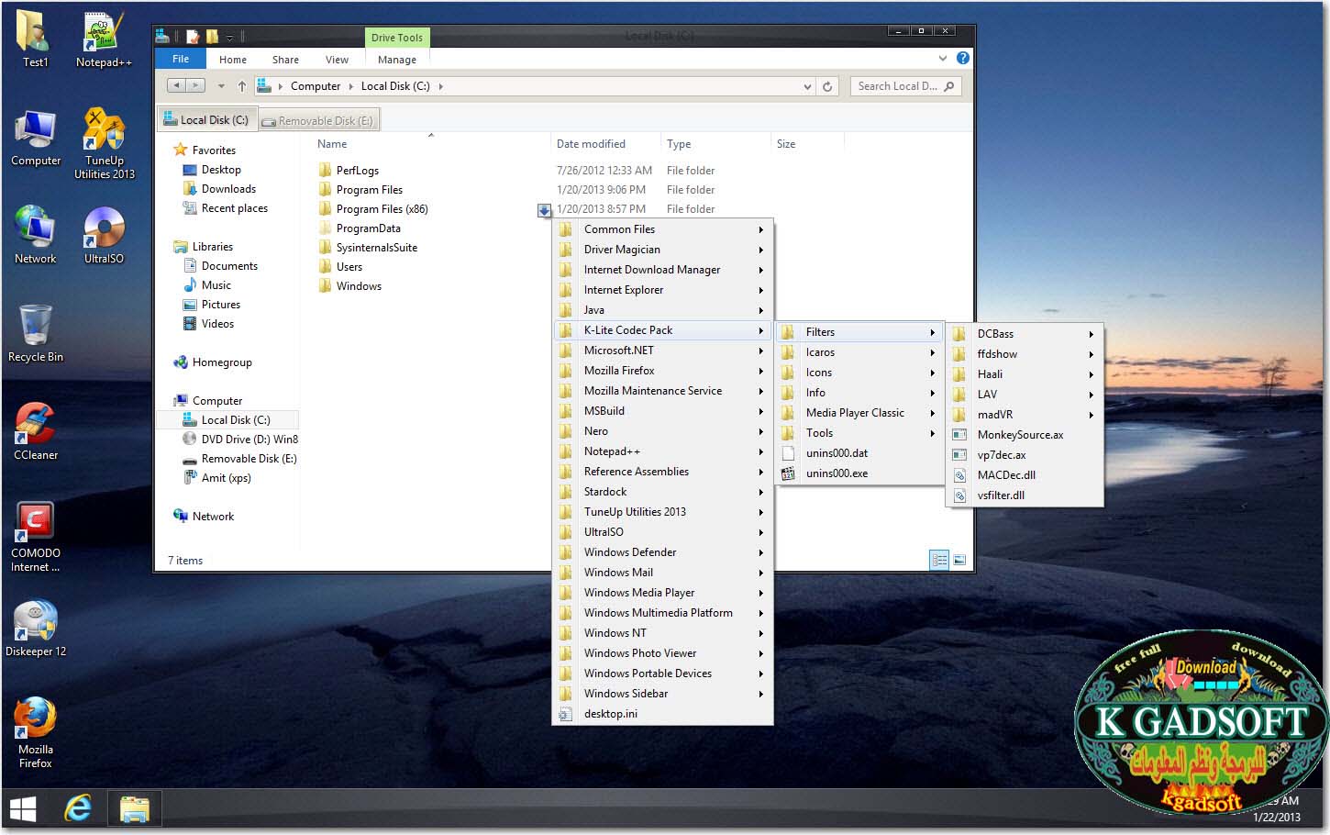Expand the Media Player Classic submenu arrow
Viewport: 1330px width, 835px height.
(x=932, y=413)
